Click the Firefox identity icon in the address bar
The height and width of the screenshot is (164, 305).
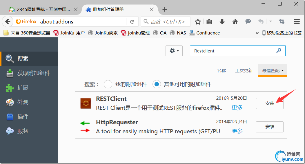(26, 21)
